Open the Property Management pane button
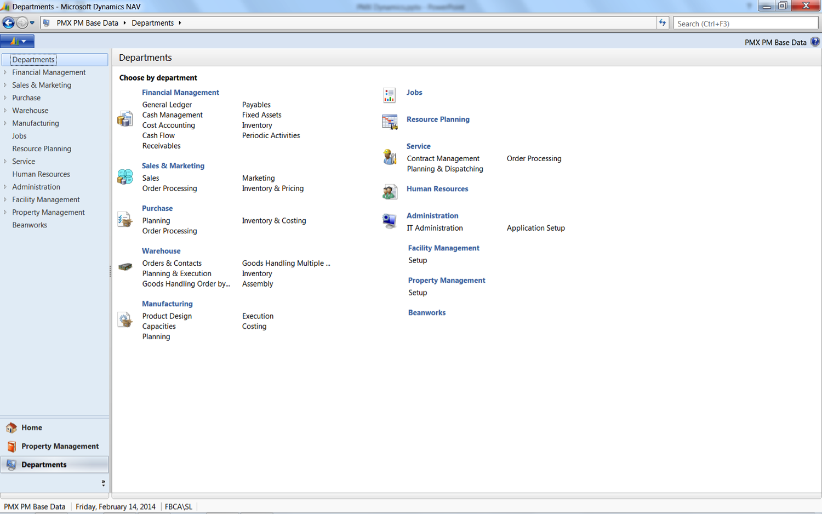 (x=54, y=446)
